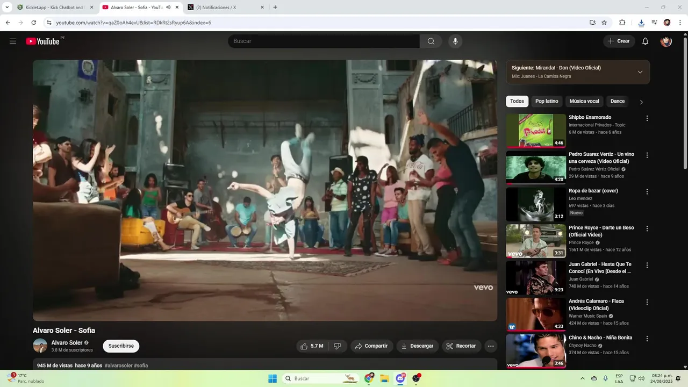Click the Crear button
Screen dimensions: 688x387
619,41
